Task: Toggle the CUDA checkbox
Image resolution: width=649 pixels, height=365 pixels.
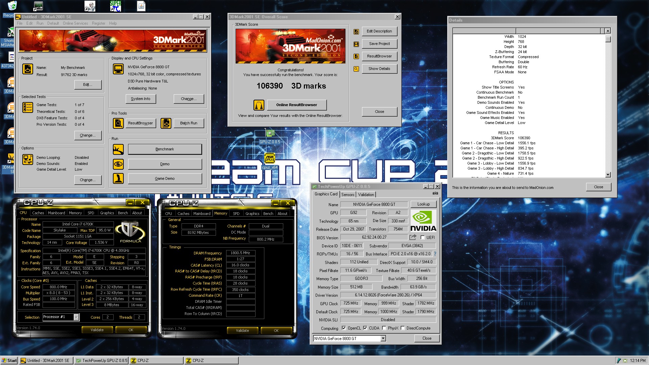Action: pyautogui.click(x=365, y=328)
